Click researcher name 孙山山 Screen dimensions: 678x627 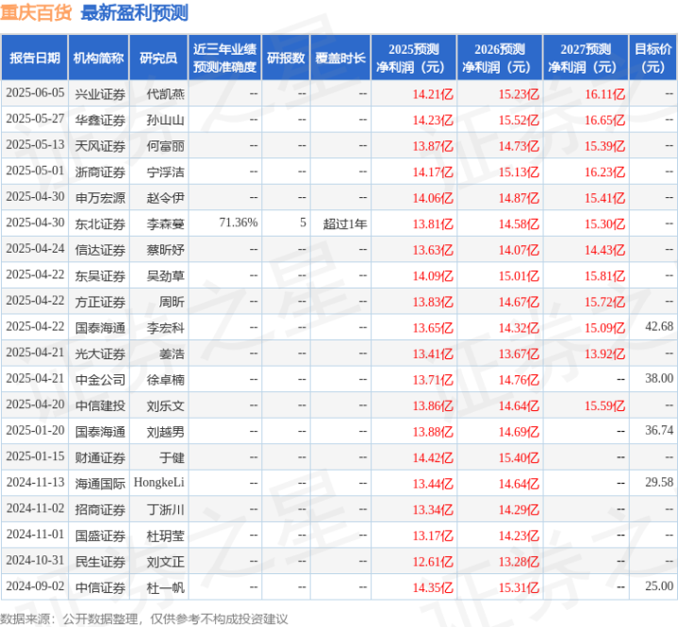click(166, 120)
